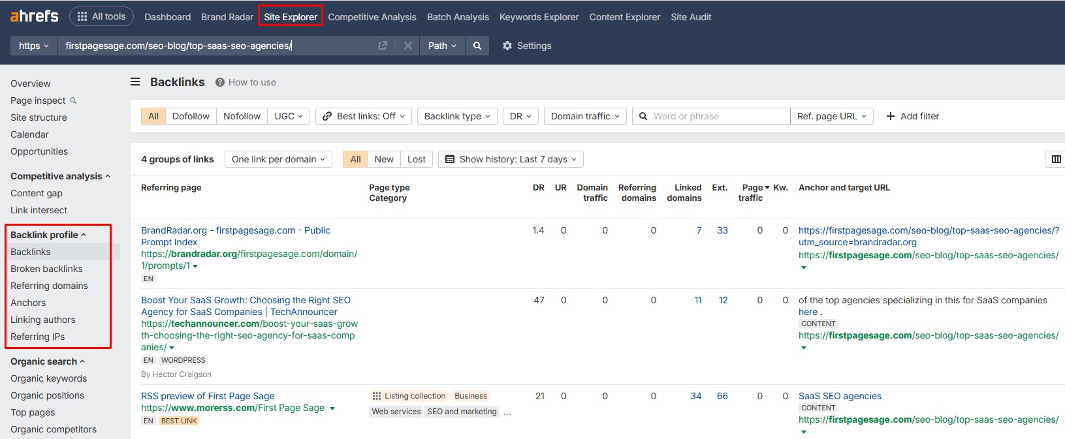
Task: Expand the brandradar.org URL dropdown arrow
Action: coord(195,266)
